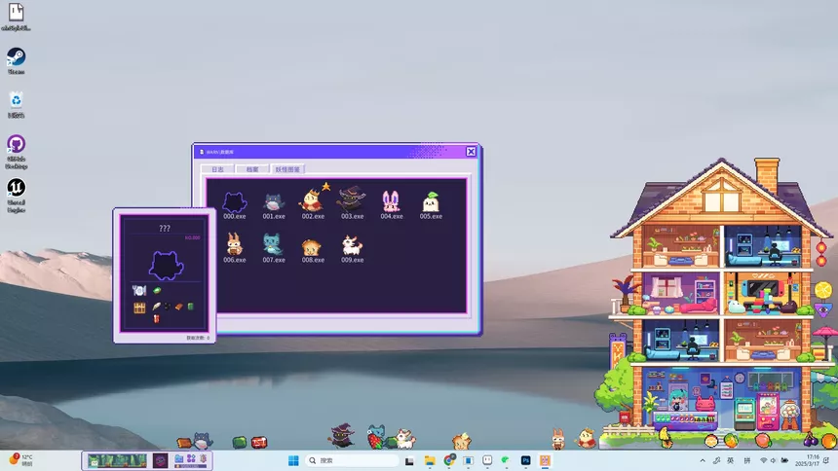Open the 007.exe teal cat creature
The image size is (838, 471).
coord(274,244)
